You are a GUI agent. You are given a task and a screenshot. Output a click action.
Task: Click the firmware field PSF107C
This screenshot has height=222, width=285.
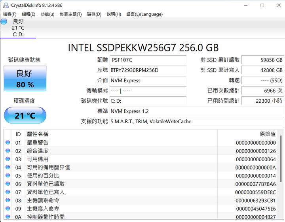[x=148, y=60]
